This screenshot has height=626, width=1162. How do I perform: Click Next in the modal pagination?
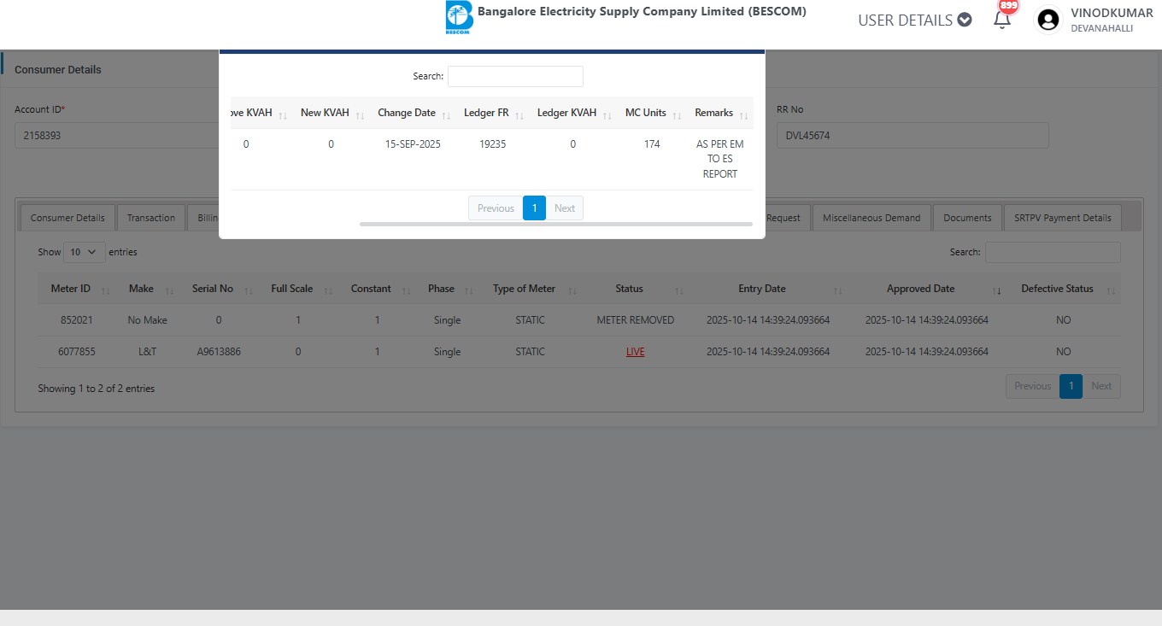point(565,208)
